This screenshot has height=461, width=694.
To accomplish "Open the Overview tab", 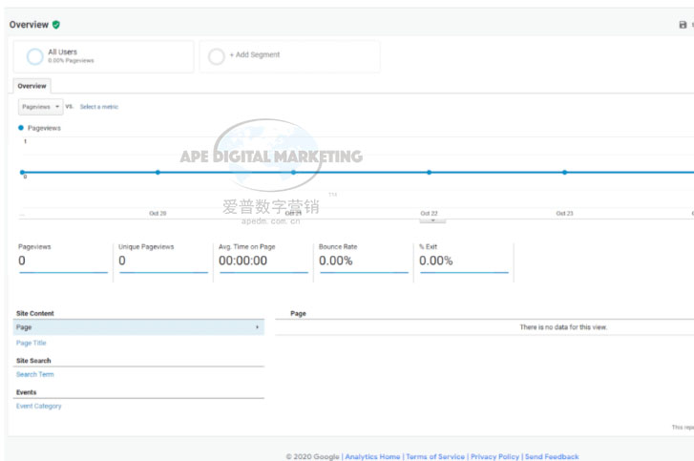I will point(32,86).
